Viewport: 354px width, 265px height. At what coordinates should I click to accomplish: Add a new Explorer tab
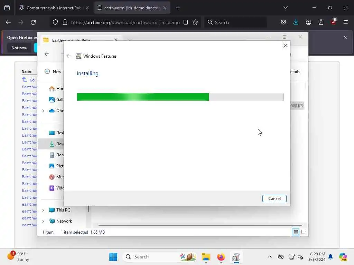[131, 40]
